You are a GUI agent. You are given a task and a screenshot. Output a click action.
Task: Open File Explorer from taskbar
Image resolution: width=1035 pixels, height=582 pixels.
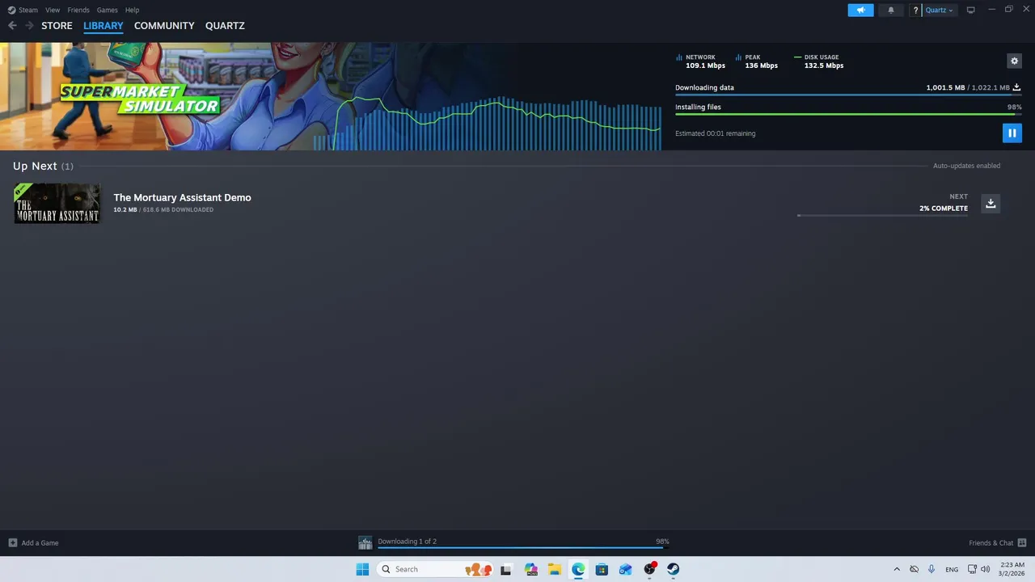tap(555, 569)
